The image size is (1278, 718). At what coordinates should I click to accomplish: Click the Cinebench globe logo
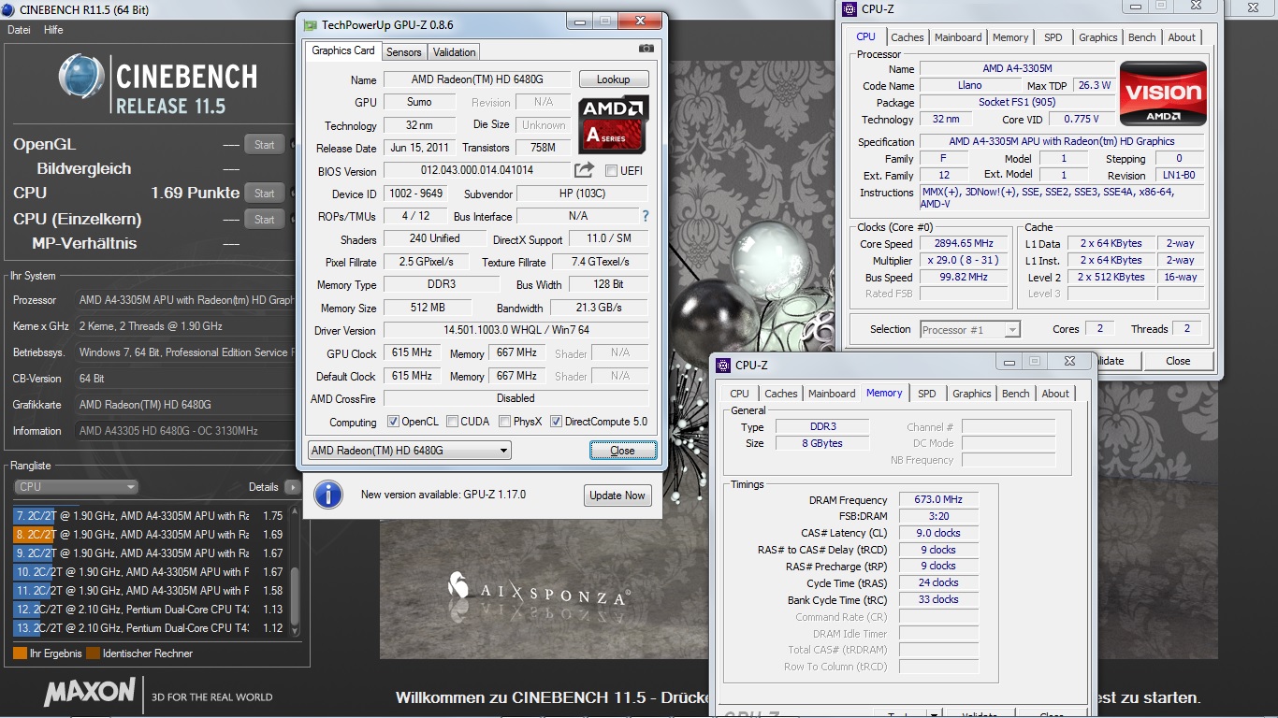[81, 77]
